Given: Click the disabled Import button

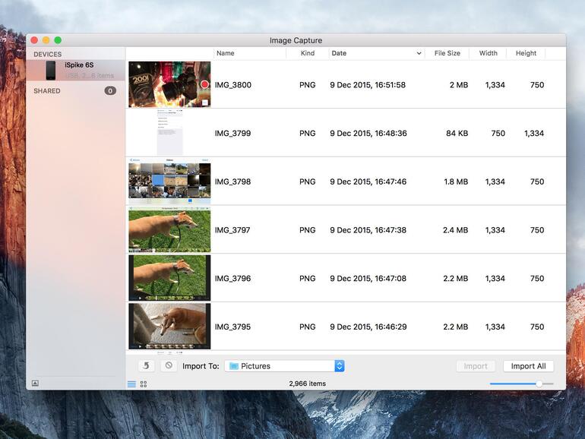Looking at the screenshot, I should click(476, 366).
